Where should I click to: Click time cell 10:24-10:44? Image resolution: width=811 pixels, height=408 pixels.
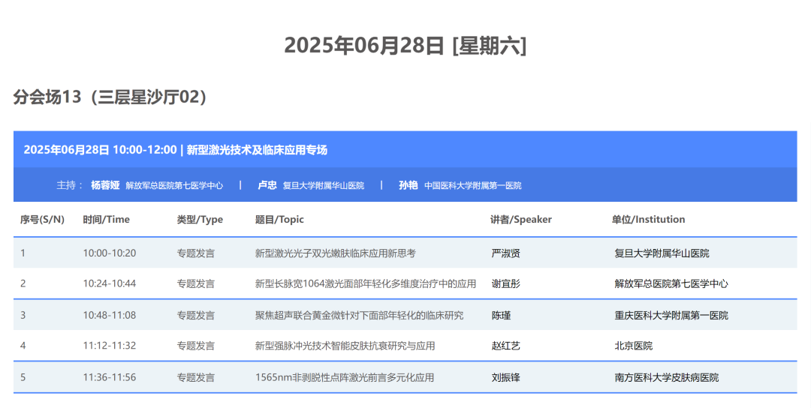point(110,283)
